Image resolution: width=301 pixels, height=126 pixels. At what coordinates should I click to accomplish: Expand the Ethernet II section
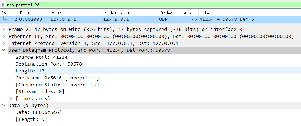tap(3, 36)
